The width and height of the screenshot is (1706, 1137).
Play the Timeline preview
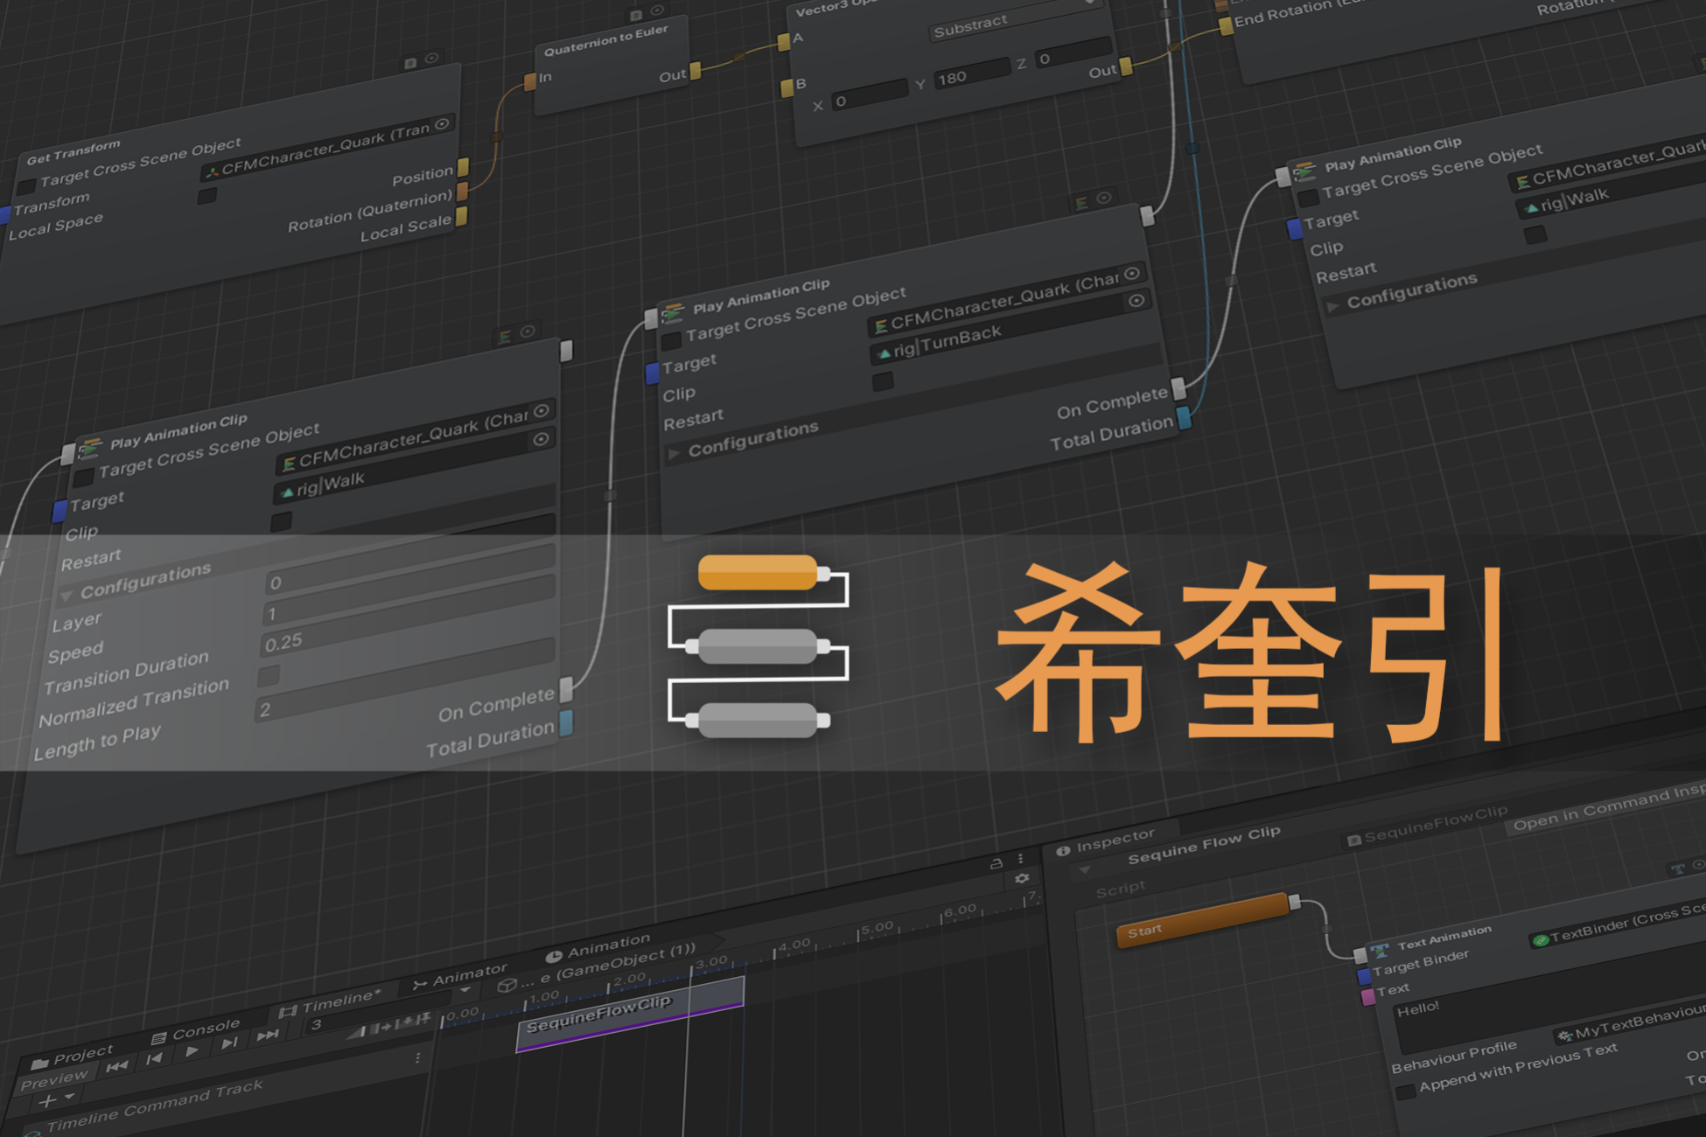pyautogui.click(x=192, y=1050)
